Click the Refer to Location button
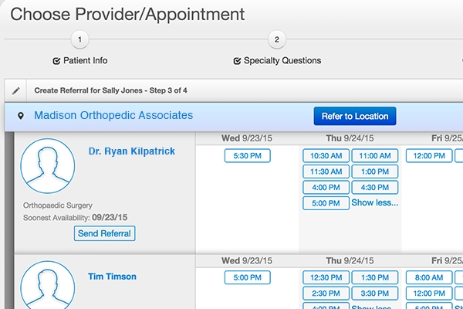The height and width of the screenshot is (309, 463). point(355,116)
